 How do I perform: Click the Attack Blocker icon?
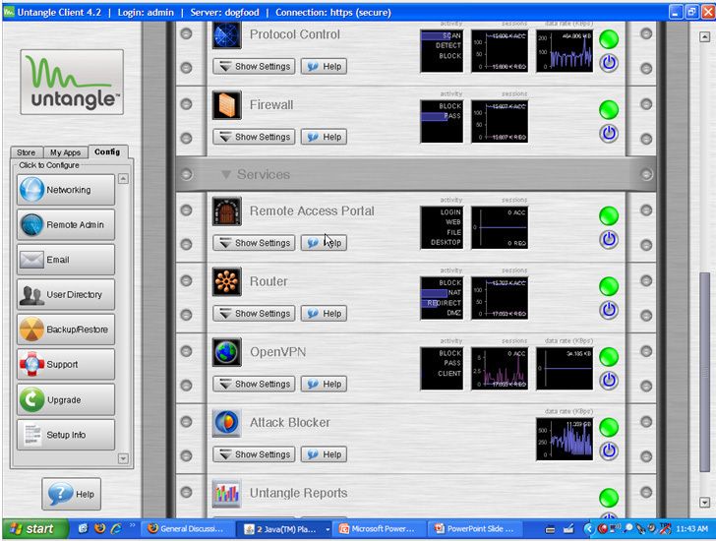[x=226, y=423]
